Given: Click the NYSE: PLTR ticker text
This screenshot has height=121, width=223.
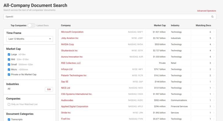Looking at the screenshot, I should pos(137,75).
